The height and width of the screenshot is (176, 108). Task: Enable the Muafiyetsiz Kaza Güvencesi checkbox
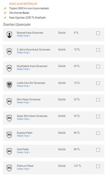(x=98, y=67)
